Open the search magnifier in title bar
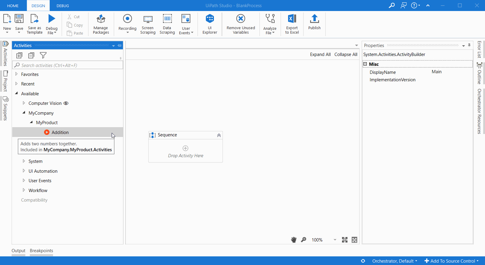This screenshot has width=485, height=265. coord(392,5)
